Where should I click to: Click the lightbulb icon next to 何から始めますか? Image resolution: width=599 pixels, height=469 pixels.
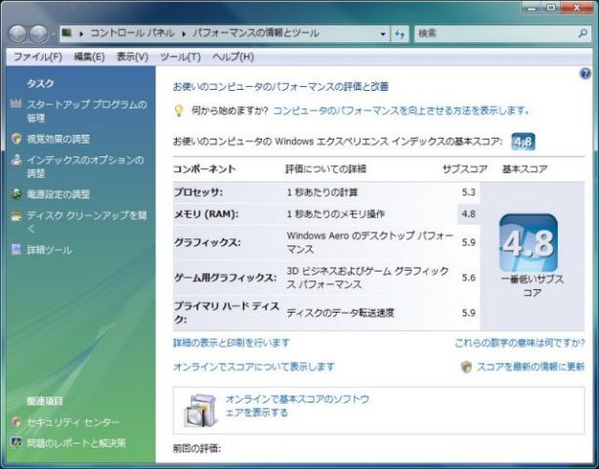179,110
